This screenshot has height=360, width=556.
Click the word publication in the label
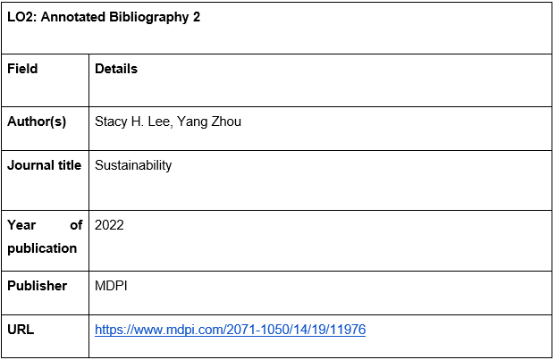click(x=42, y=248)
